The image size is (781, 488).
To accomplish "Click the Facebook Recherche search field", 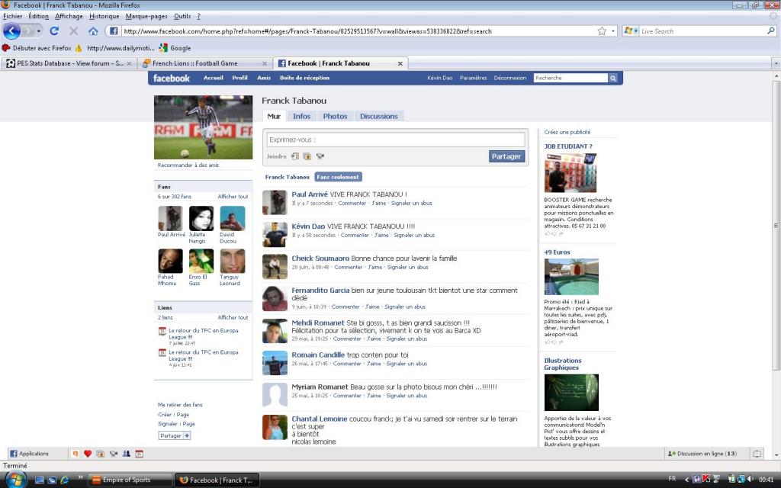I will point(570,79).
